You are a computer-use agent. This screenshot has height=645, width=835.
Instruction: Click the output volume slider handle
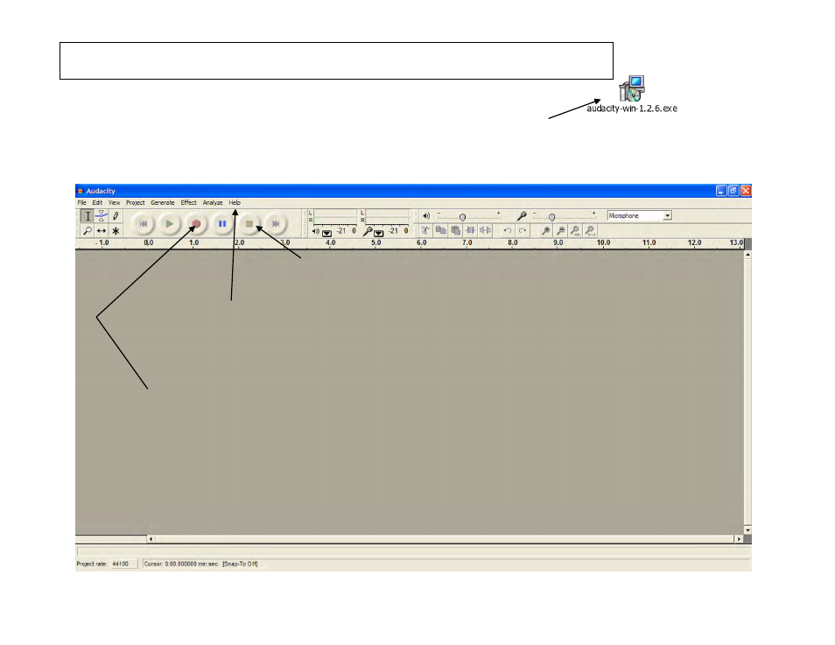(462, 217)
